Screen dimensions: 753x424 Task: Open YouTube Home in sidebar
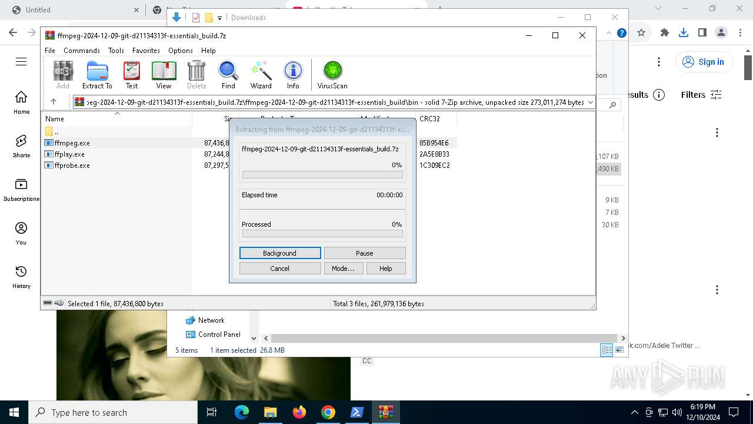click(21, 102)
